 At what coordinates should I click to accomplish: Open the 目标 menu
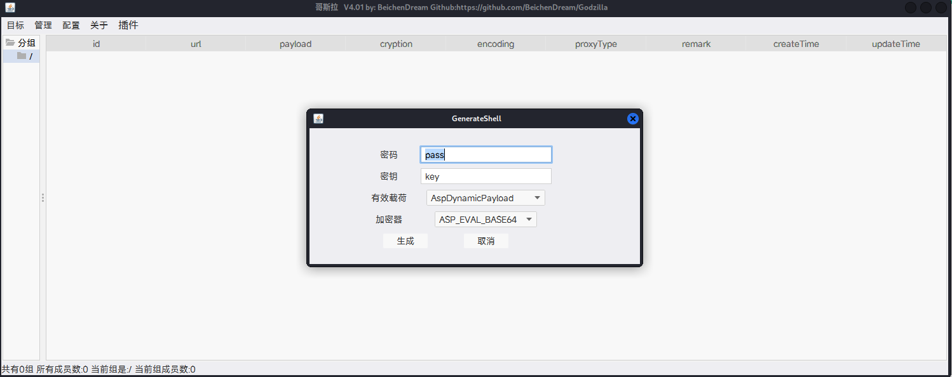[x=15, y=25]
